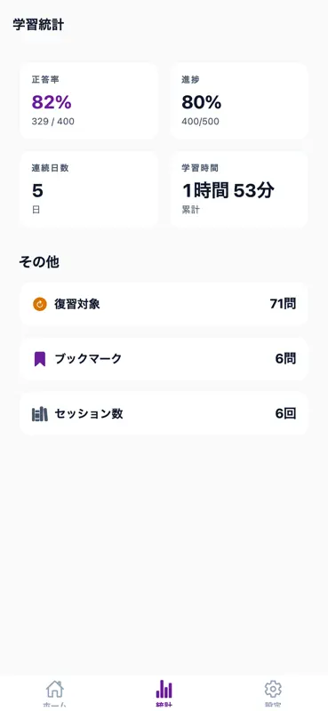Select the 正答率 82% card

click(x=89, y=100)
